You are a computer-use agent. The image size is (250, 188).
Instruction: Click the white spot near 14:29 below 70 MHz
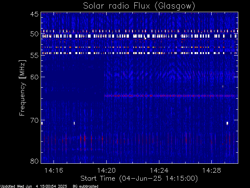227,123
